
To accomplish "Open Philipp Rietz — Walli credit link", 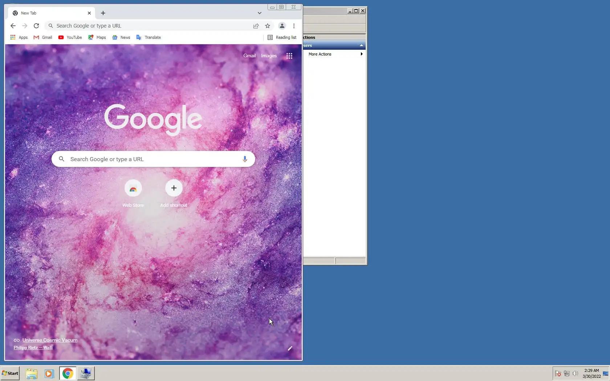I will pyautogui.click(x=33, y=348).
